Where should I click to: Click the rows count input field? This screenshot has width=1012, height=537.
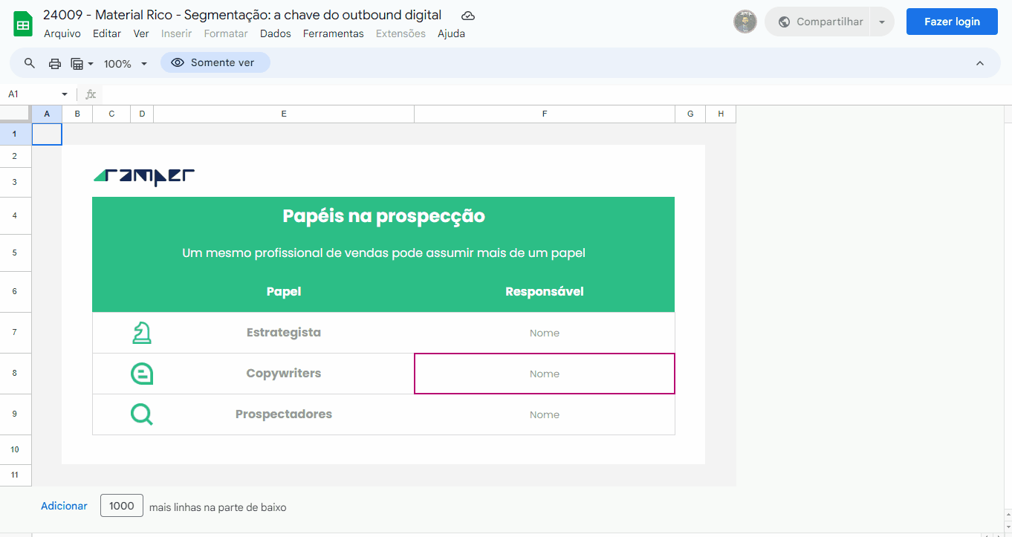pyautogui.click(x=122, y=506)
